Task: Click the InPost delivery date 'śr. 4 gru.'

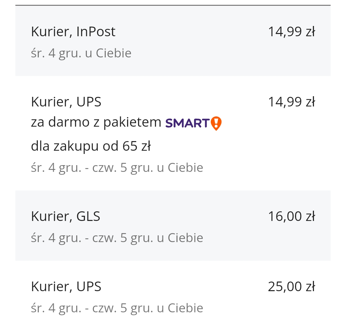Action: pos(56,53)
